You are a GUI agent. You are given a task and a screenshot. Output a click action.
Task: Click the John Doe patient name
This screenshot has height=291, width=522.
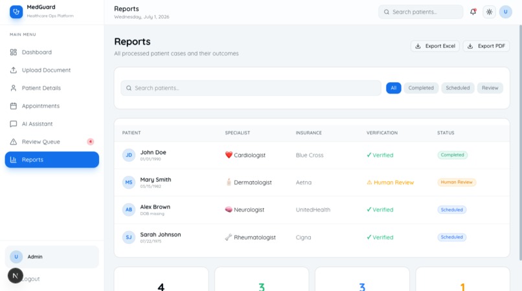[153, 153]
